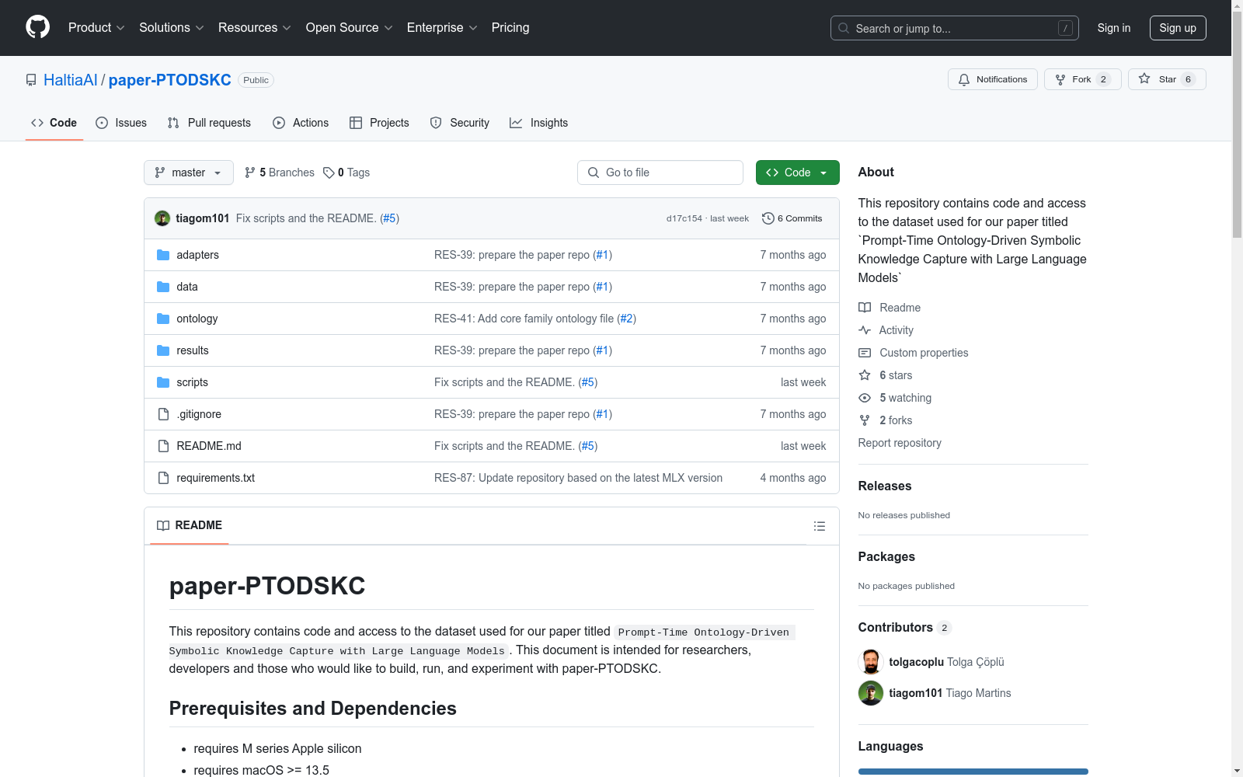
Task: Select the README tab header
Action: click(190, 526)
